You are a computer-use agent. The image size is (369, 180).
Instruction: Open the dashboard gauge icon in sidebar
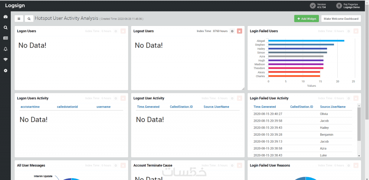(5, 17)
